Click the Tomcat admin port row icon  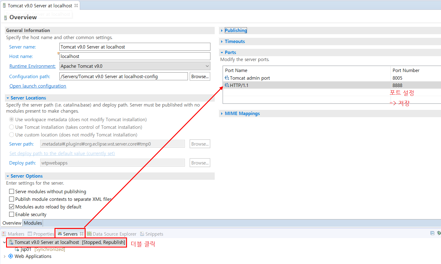[x=227, y=78]
